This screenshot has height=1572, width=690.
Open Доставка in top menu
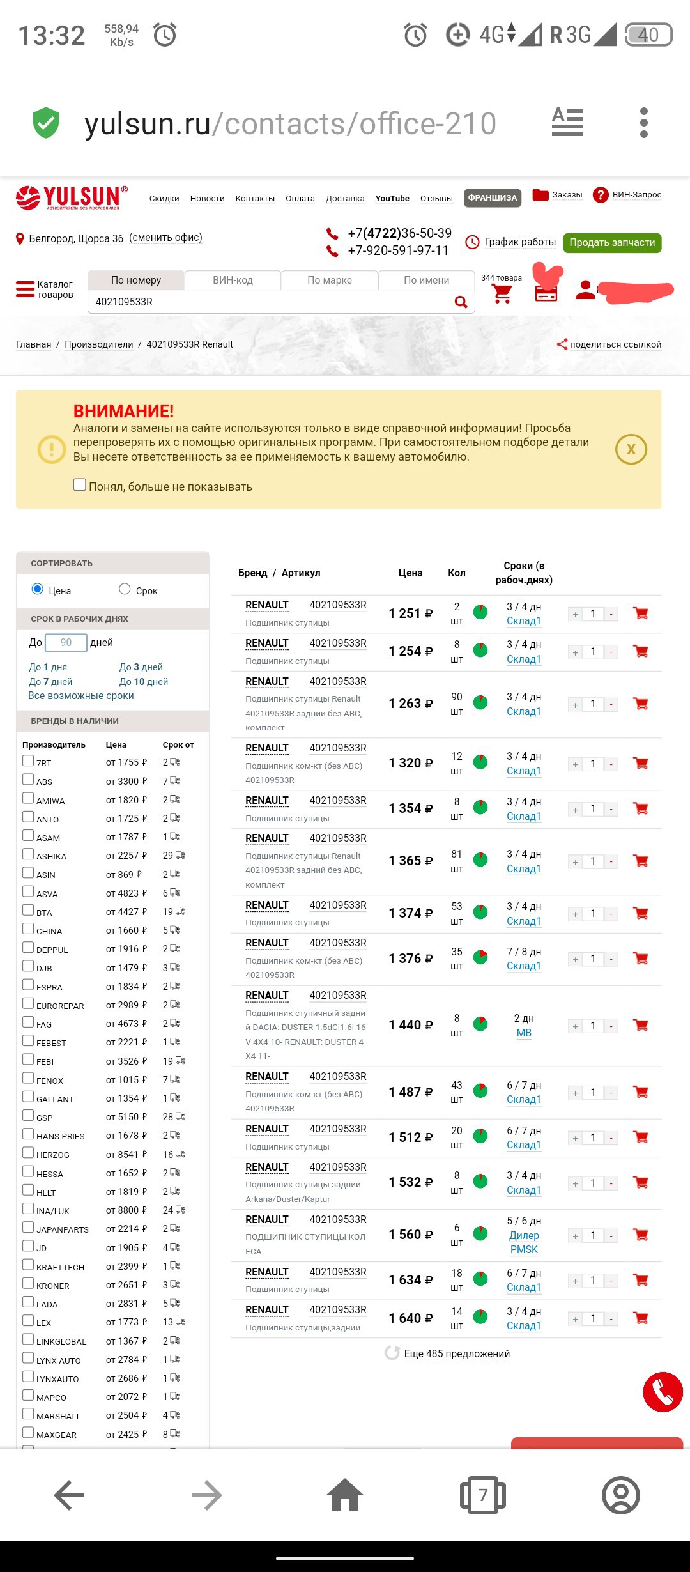coord(345,199)
